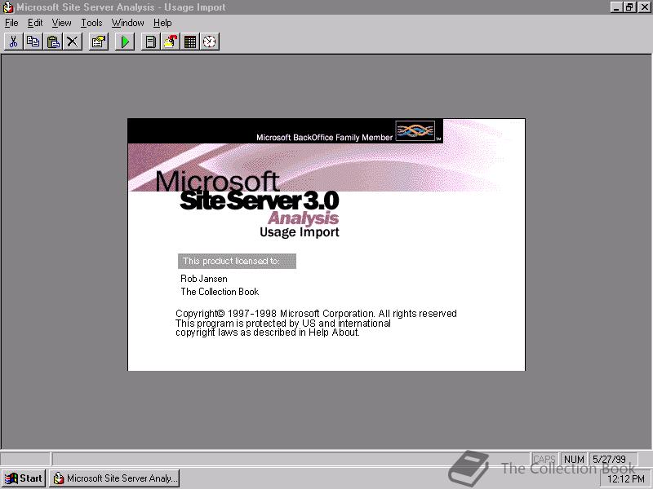Image resolution: width=653 pixels, height=489 pixels.
Task: Open the Help menu
Action: click(x=162, y=23)
